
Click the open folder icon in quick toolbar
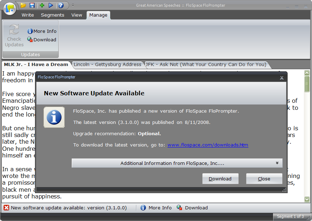[x=23, y=5]
